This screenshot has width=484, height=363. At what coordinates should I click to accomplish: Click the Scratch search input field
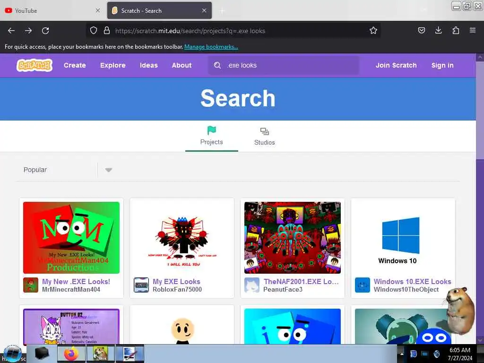[284, 65]
